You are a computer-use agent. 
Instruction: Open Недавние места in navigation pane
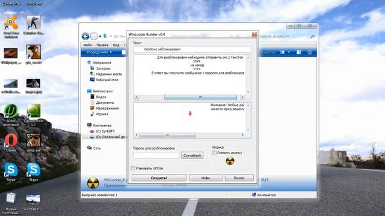[x=106, y=74]
